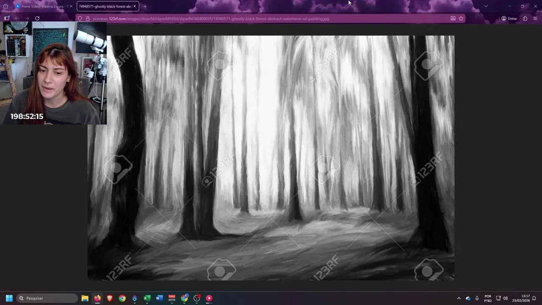
Task: Open Word from the taskbar
Action: tap(159, 298)
